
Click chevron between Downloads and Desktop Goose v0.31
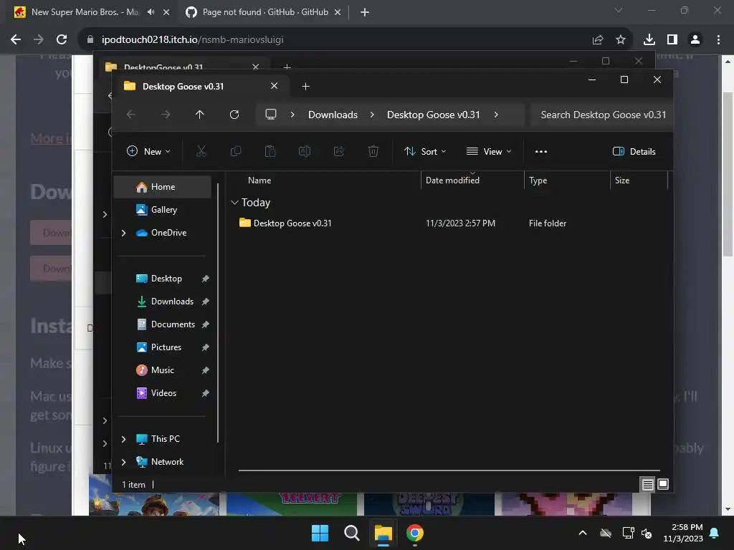pos(372,115)
